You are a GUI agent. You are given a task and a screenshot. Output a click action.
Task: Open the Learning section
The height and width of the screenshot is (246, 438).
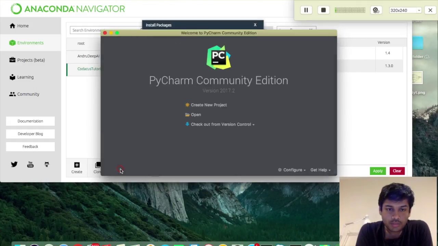coord(22,77)
